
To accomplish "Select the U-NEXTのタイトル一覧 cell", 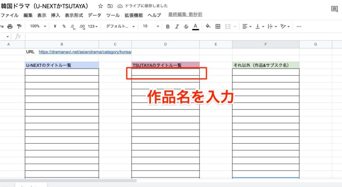I will click(62, 65).
